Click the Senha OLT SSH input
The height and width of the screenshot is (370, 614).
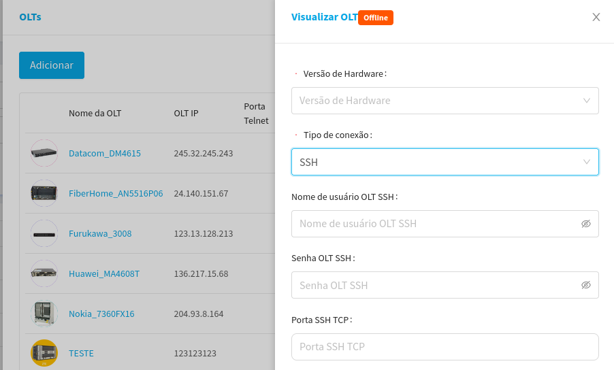pos(436,285)
